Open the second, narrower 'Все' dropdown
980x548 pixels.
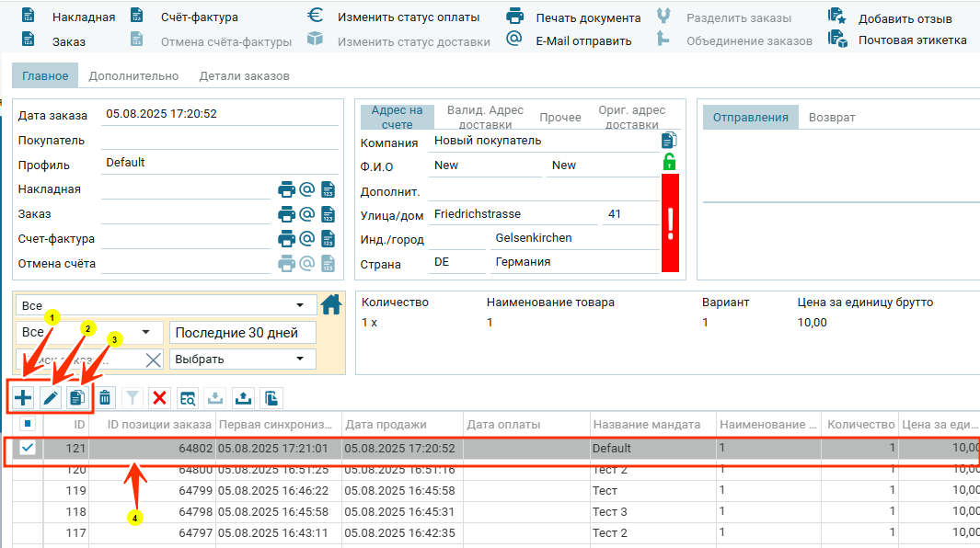pyautogui.click(x=88, y=332)
